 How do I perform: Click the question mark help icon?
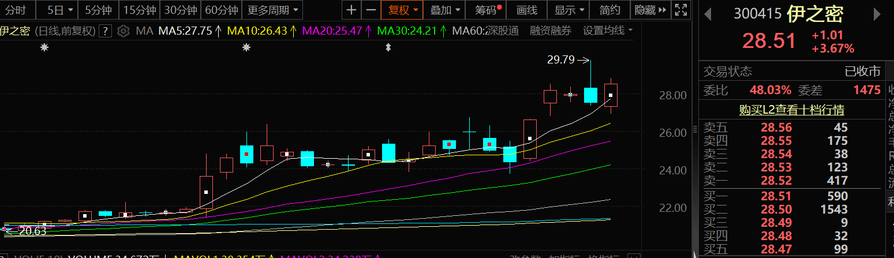click(105, 31)
